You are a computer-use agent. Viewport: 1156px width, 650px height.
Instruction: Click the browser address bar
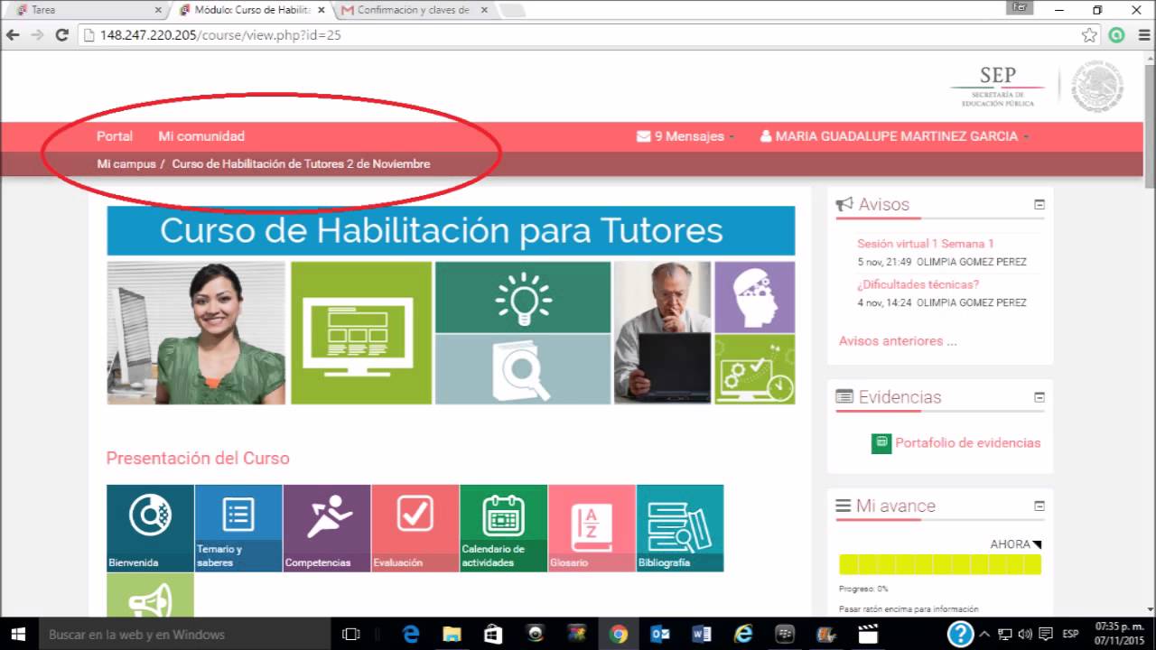point(578,35)
